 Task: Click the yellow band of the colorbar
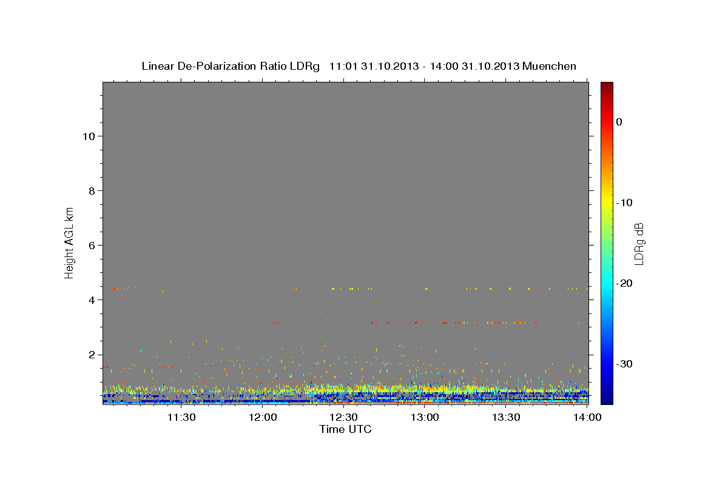click(607, 202)
